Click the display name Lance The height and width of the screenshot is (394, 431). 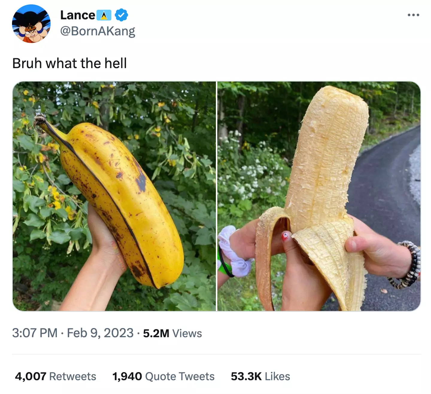(x=78, y=15)
